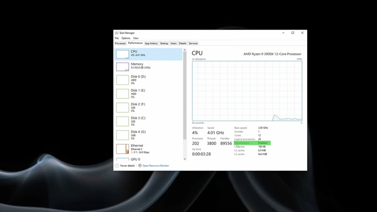The width and height of the screenshot is (377, 212).
Task: Select Disk 4 (G:) USB graph thumbnail
Action: 122,135
